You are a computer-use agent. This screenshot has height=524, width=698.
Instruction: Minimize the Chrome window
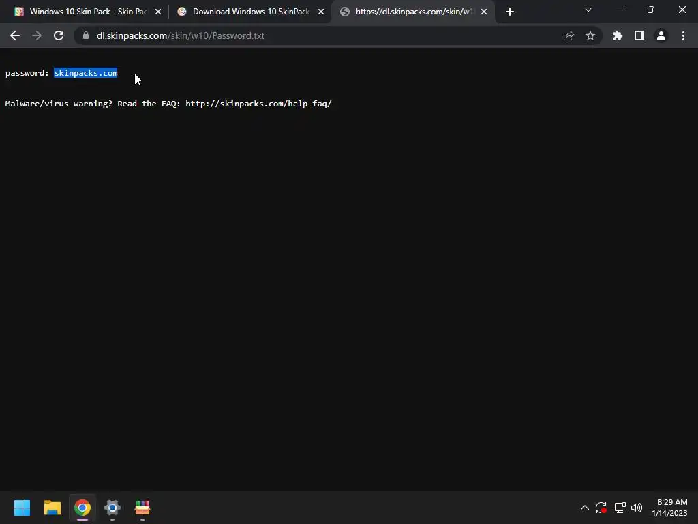pyautogui.click(x=619, y=10)
